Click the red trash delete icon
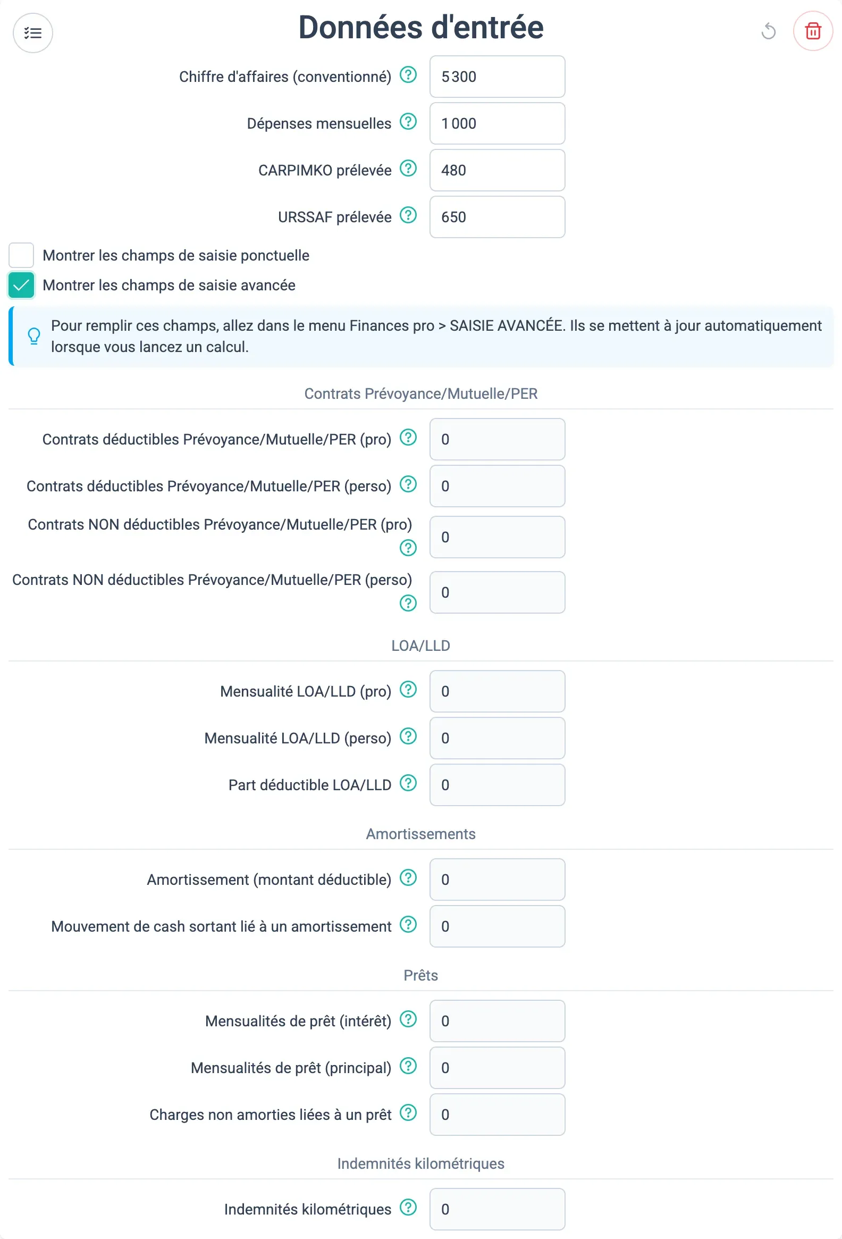This screenshot has height=1239, width=842. tap(813, 31)
